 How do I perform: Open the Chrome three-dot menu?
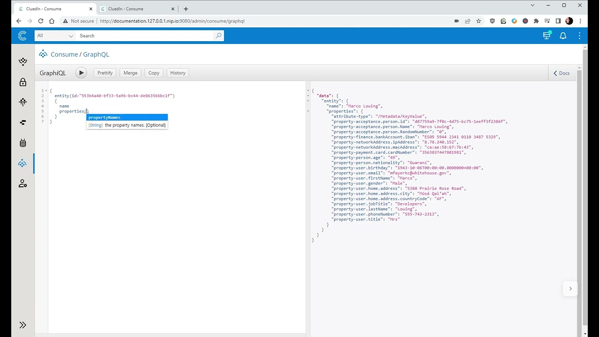[580, 21]
